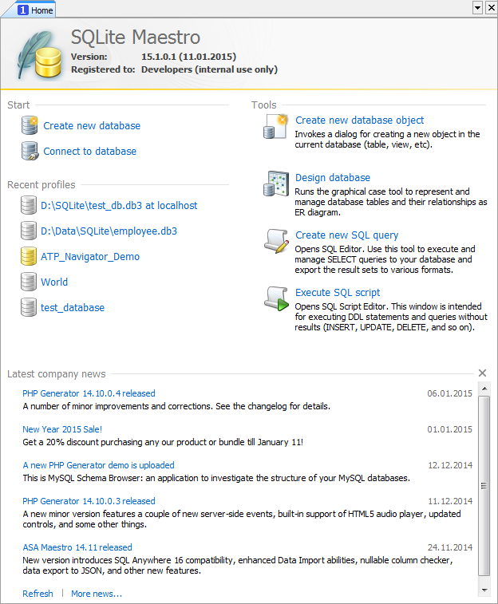Open the Create new database link

tap(92, 126)
